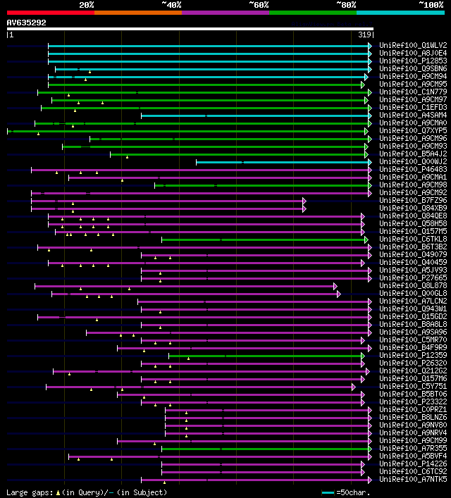This screenshot has width=451, height=498.
Task: Select the UniRef100_A9CM96 label
Action: point(413,139)
